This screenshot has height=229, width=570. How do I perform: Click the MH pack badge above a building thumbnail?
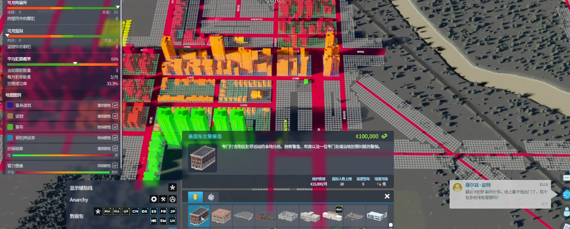click(x=339, y=209)
